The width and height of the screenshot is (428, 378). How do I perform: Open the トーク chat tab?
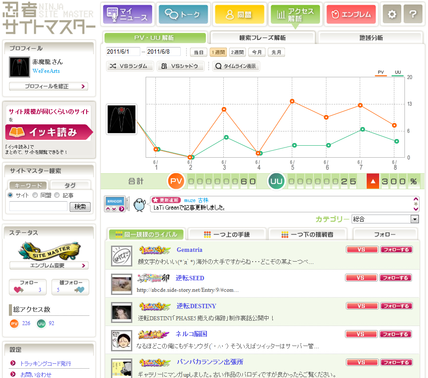[x=183, y=15]
